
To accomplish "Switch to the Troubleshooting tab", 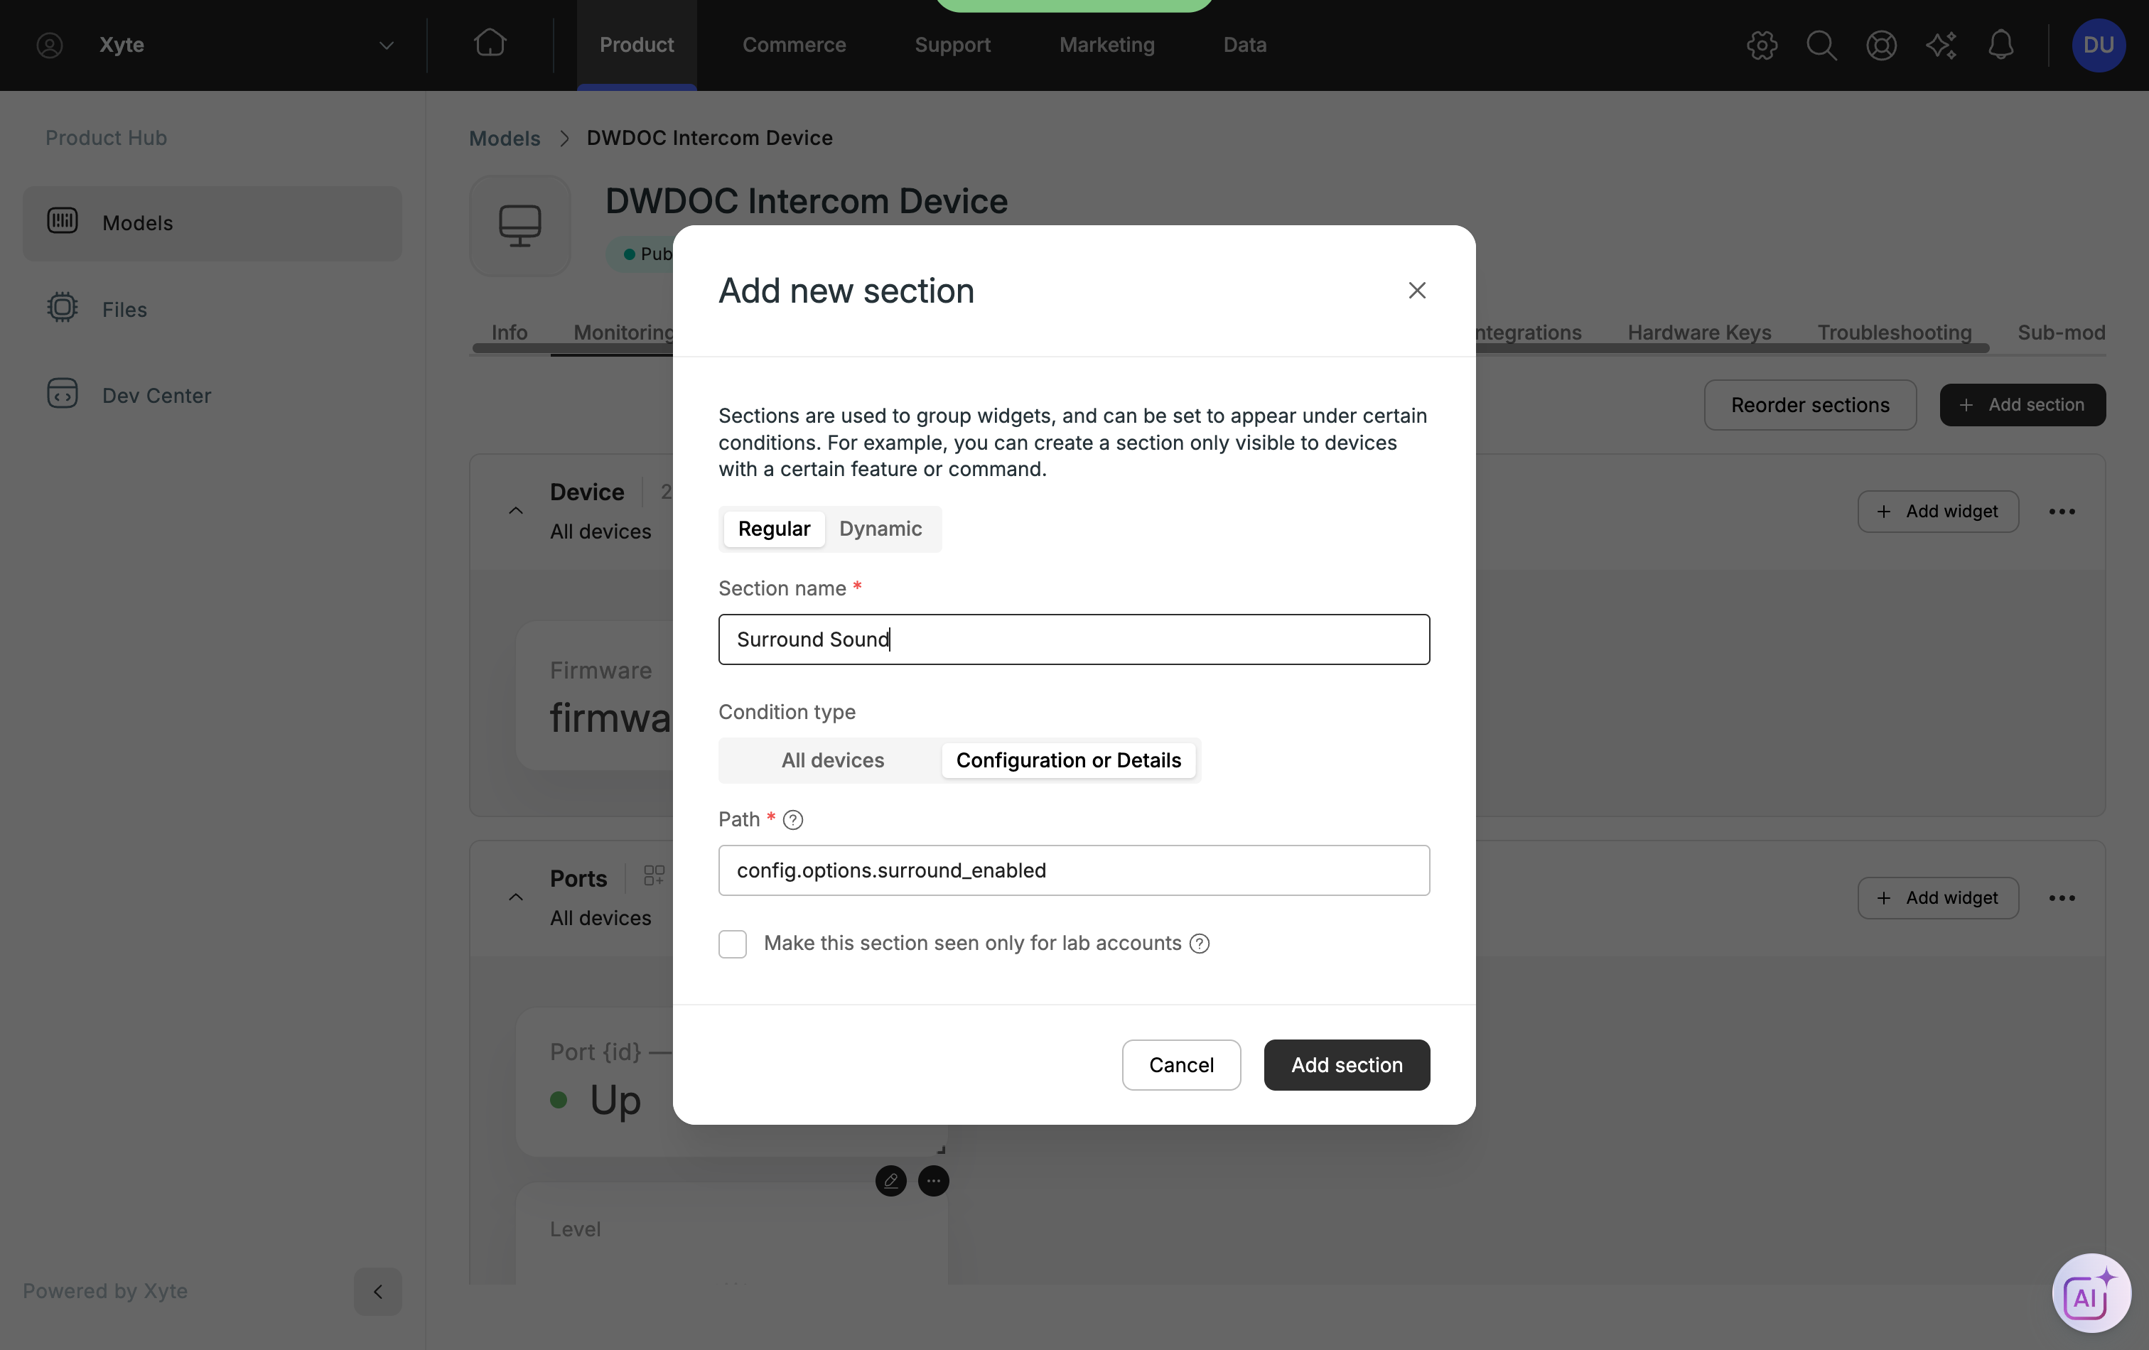I will tap(1895, 332).
